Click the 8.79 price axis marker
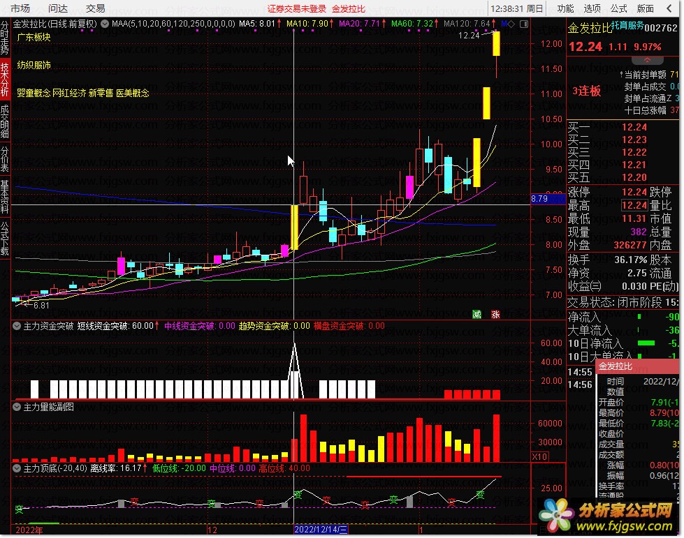The image size is (684, 538). (548, 199)
